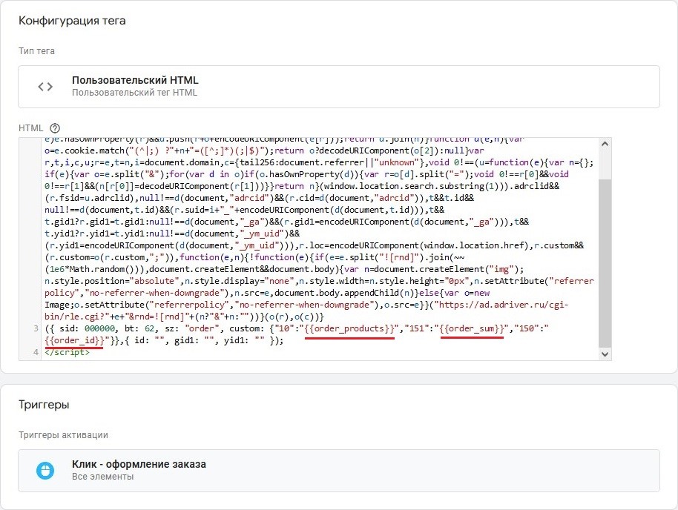Image resolution: width=678 pixels, height=510 pixels.
Task: Click inside the HTML code editor
Action: tap(315, 249)
